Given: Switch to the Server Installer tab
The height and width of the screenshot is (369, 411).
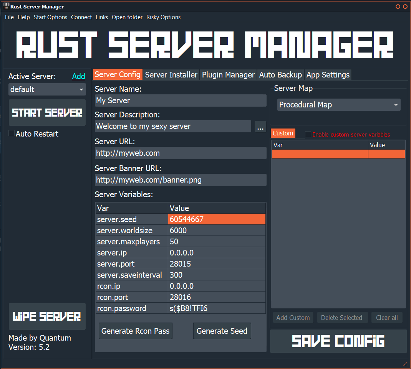Looking at the screenshot, I should click(x=171, y=75).
